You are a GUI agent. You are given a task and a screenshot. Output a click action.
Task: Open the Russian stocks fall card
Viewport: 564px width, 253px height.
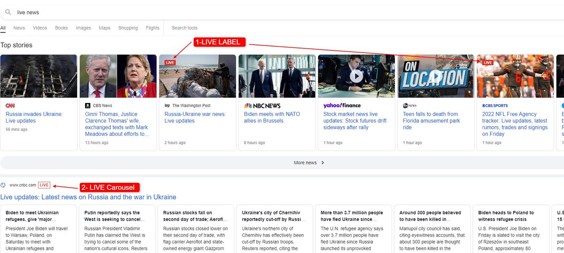(196, 229)
